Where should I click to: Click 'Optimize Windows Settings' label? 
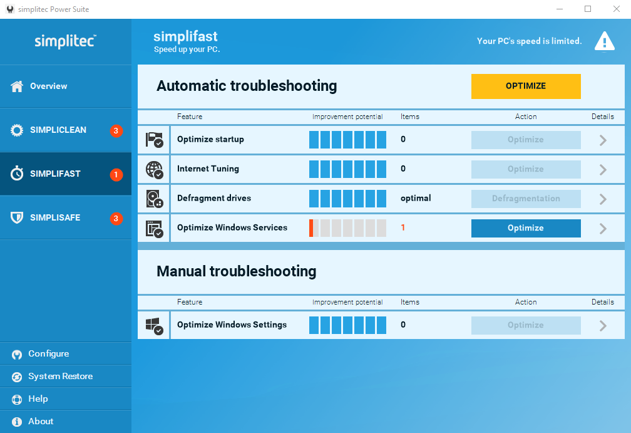(232, 325)
